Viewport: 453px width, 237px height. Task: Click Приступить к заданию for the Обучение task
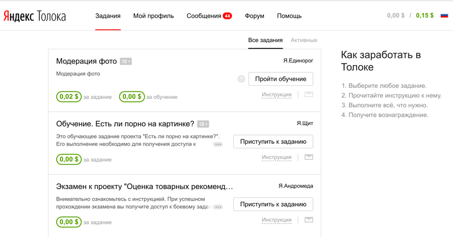tap(273, 141)
